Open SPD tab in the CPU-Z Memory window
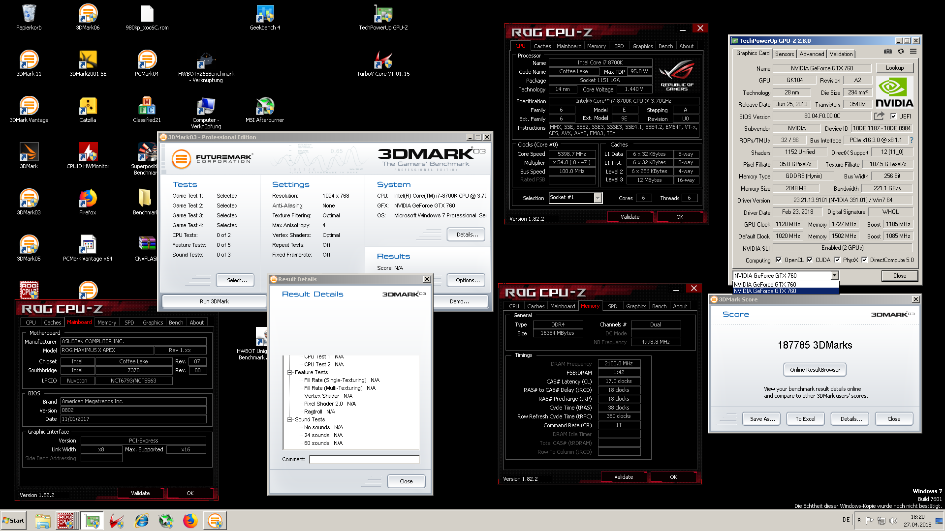 612,306
